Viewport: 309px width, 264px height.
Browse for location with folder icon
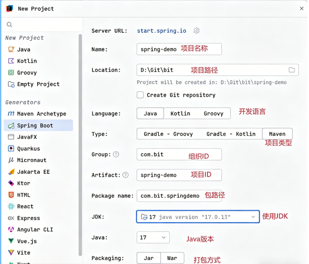coord(292,70)
